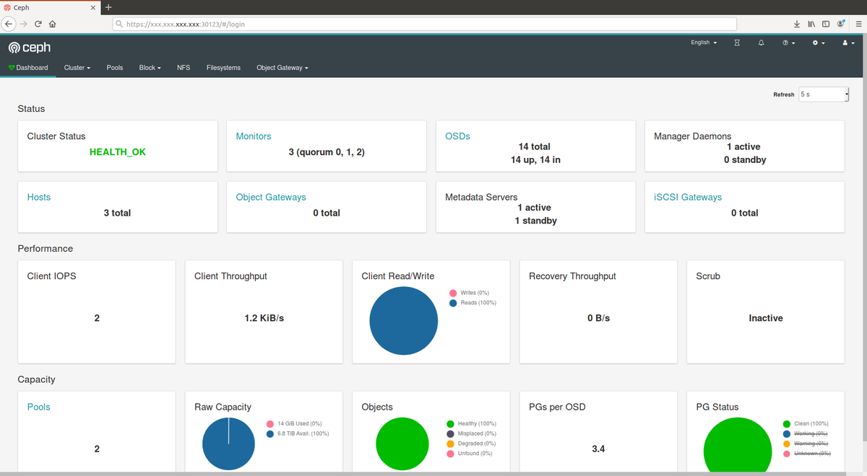867x476 pixels.
Task: Open the NFS nav item
Action: click(184, 68)
